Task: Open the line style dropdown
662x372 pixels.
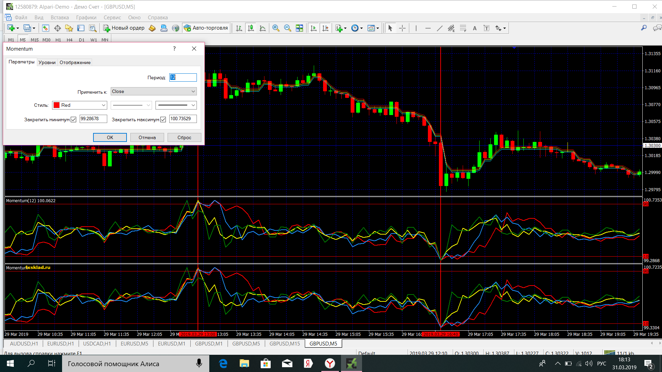Action: pos(131,105)
